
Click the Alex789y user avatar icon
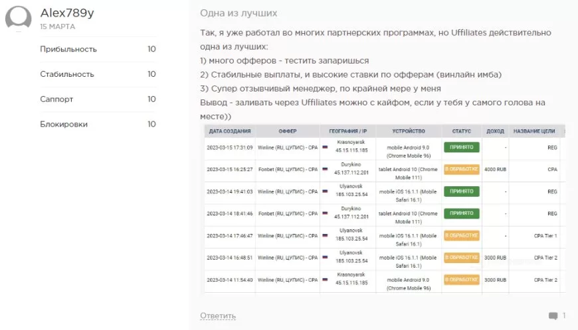tap(18, 19)
